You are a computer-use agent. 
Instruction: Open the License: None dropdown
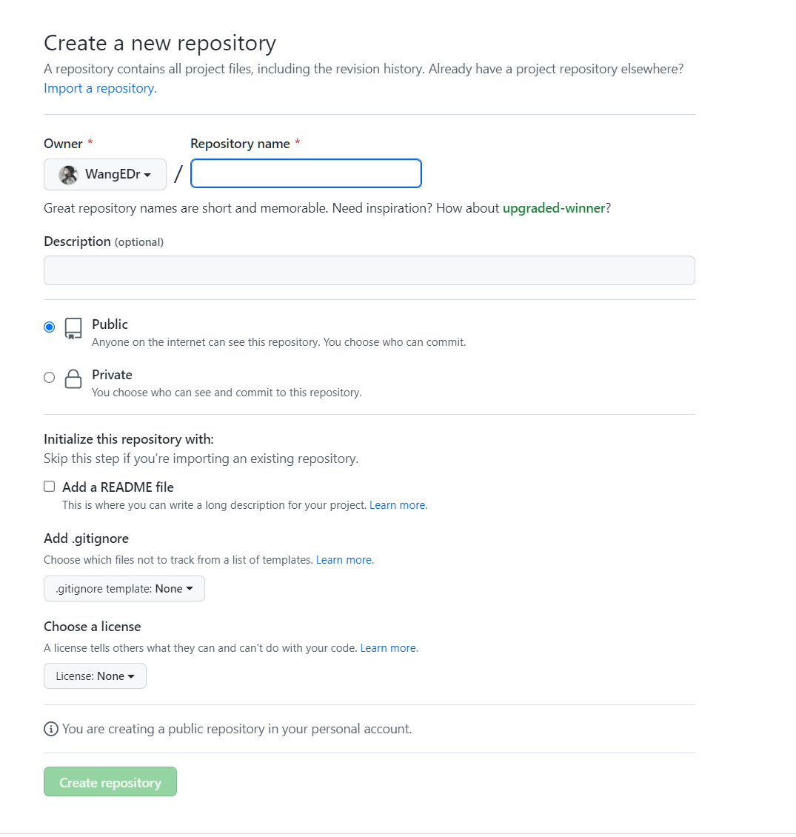[x=95, y=676]
